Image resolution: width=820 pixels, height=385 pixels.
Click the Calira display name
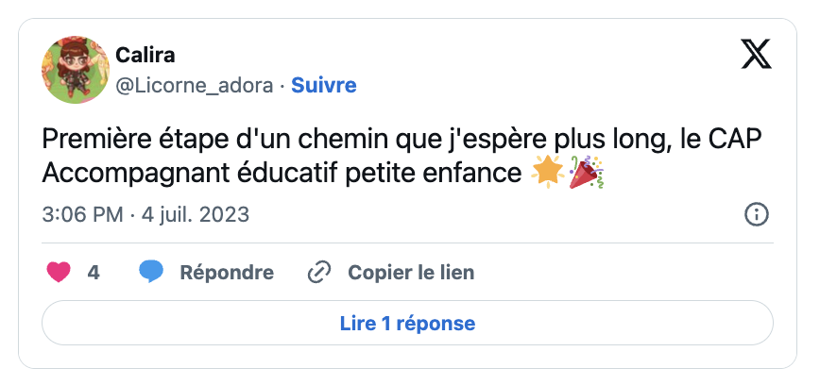[146, 56]
